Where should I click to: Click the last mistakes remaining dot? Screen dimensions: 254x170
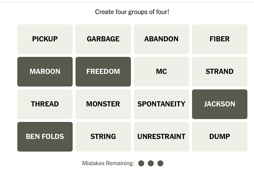click(160, 163)
